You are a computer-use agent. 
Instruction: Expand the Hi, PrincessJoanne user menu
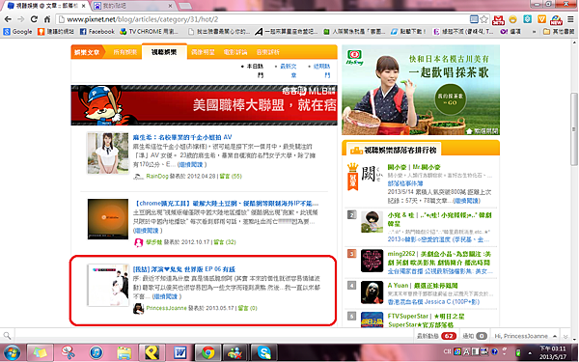[x=526, y=336]
